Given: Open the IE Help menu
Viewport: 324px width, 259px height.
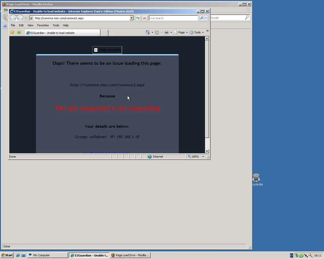Looking at the screenshot, I should pos(66,25).
